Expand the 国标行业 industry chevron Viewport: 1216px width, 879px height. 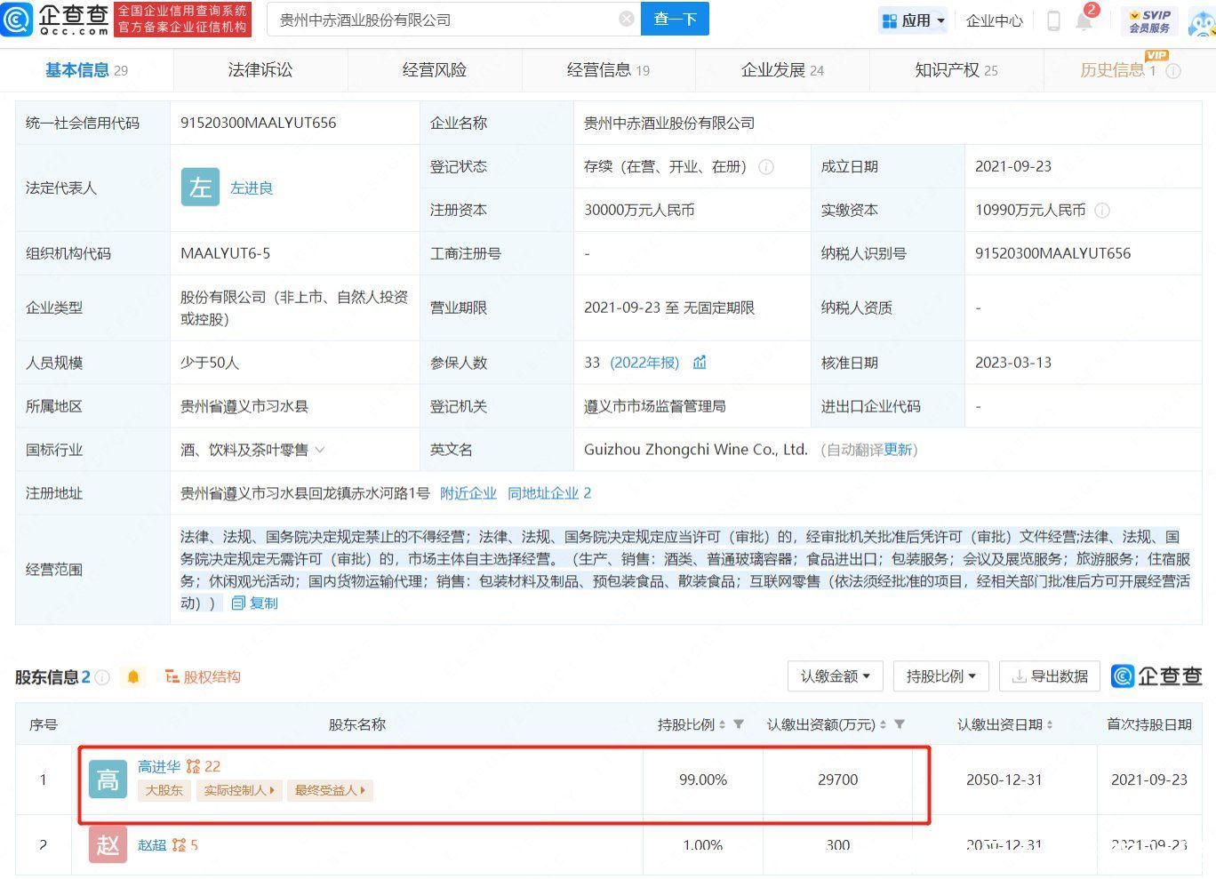pyautogui.click(x=320, y=450)
